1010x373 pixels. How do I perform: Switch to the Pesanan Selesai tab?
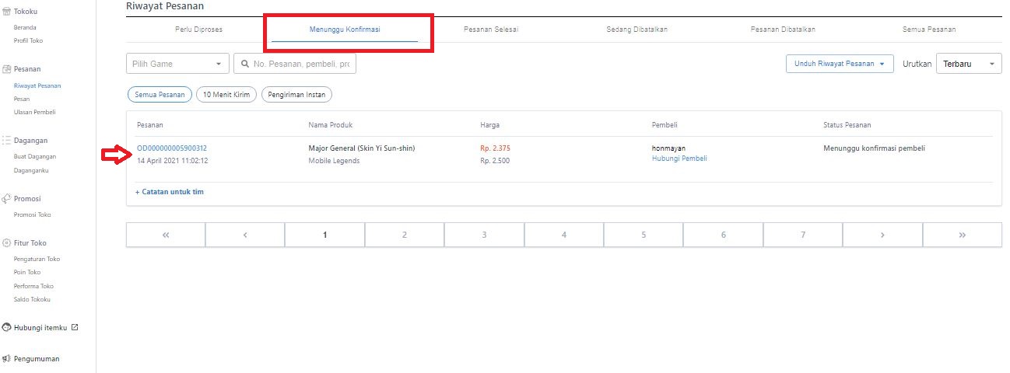[490, 30]
